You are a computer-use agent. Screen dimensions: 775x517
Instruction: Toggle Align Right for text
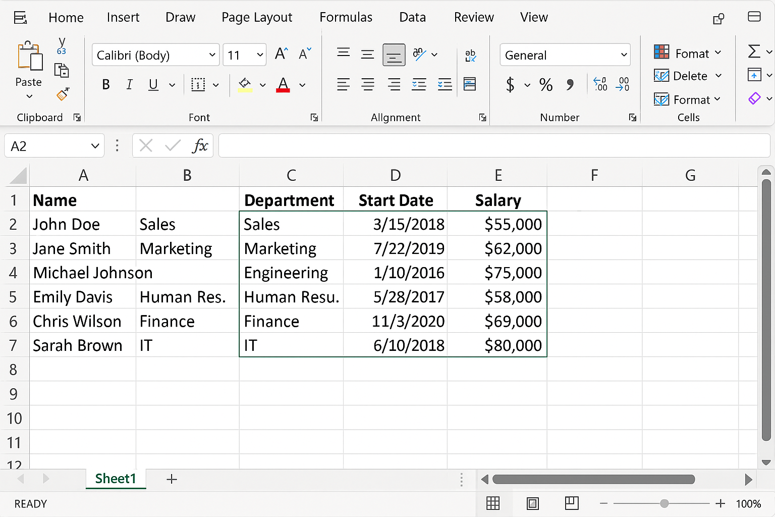tap(394, 84)
